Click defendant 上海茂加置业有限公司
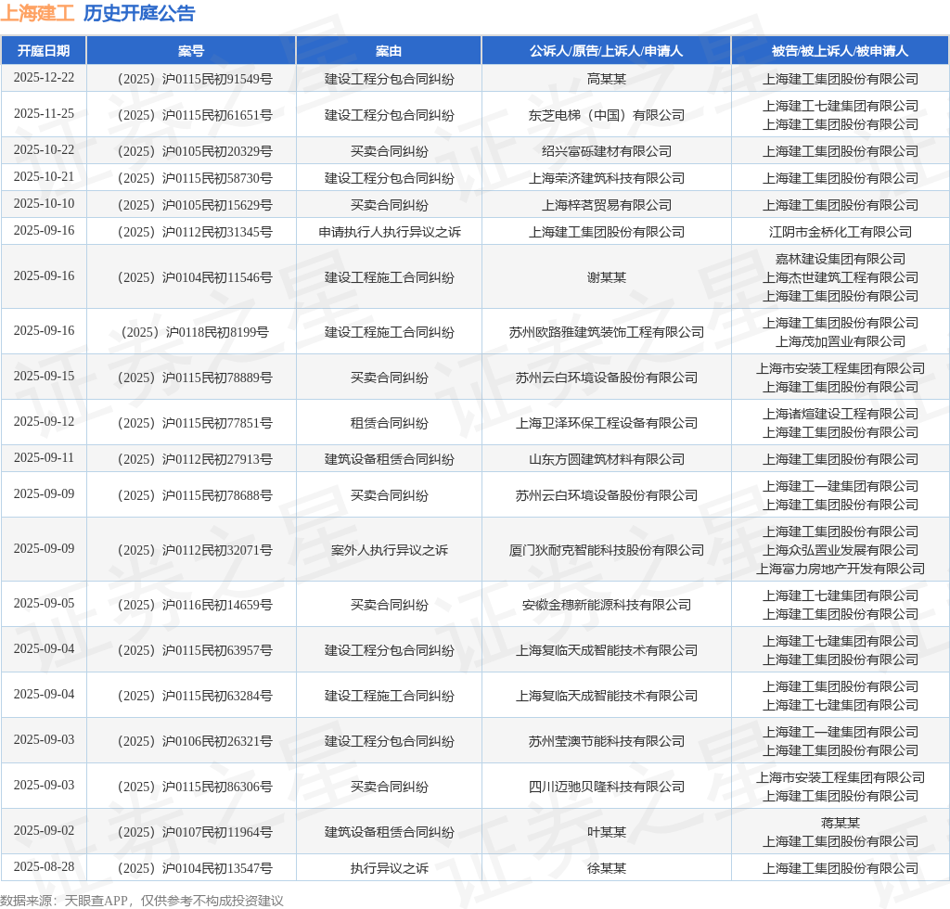950x909 pixels. point(841,341)
